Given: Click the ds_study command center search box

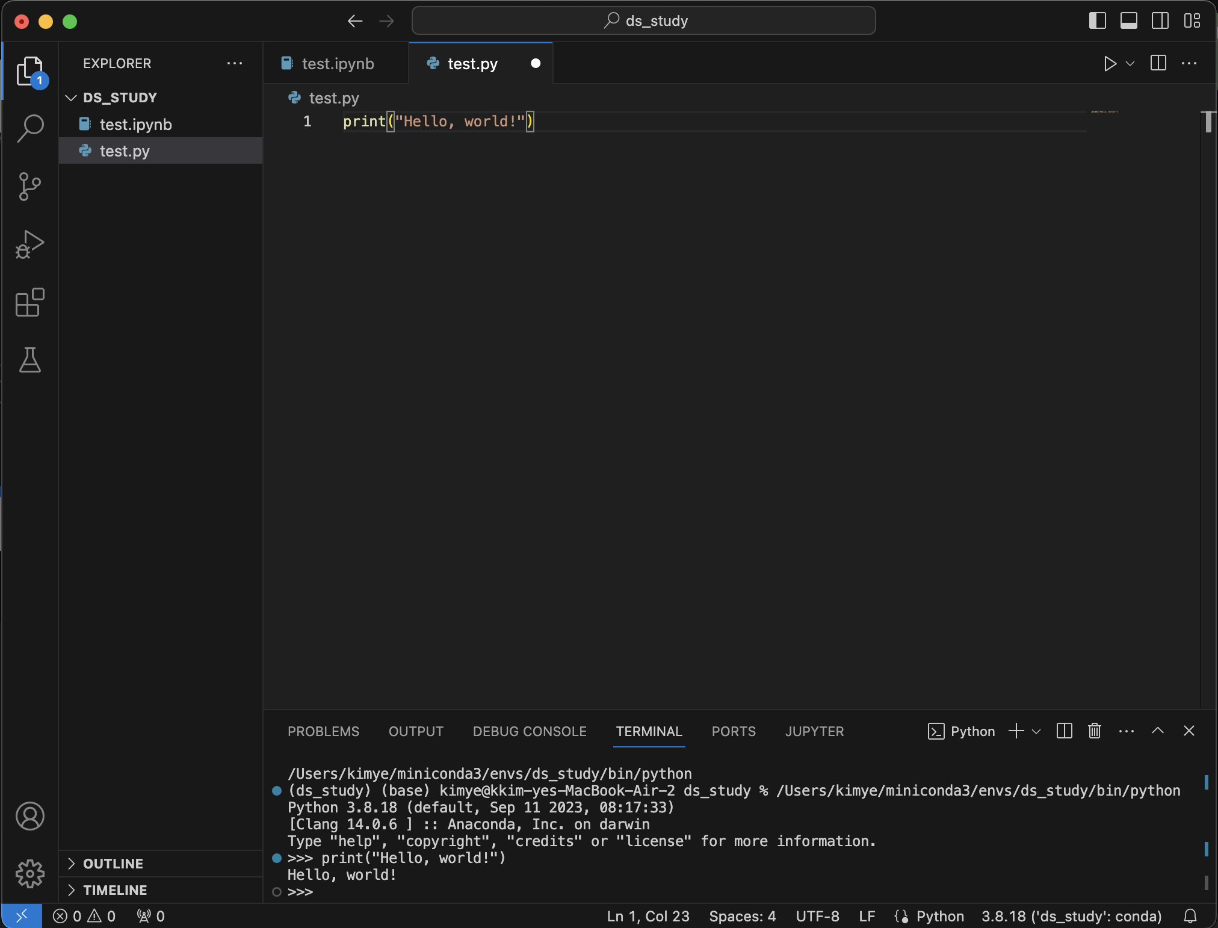Looking at the screenshot, I should [643, 21].
